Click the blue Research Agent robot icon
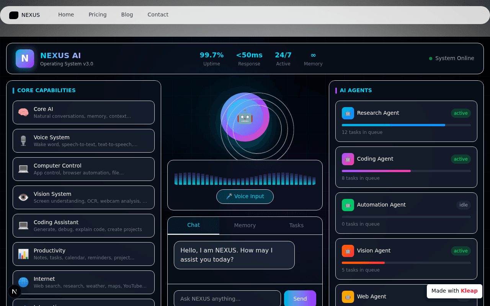490x306 pixels. click(x=348, y=113)
